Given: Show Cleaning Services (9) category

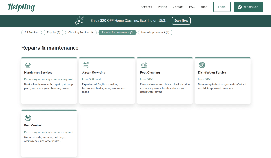Looking at the screenshot, I should pyautogui.click(x=81, y=33).
